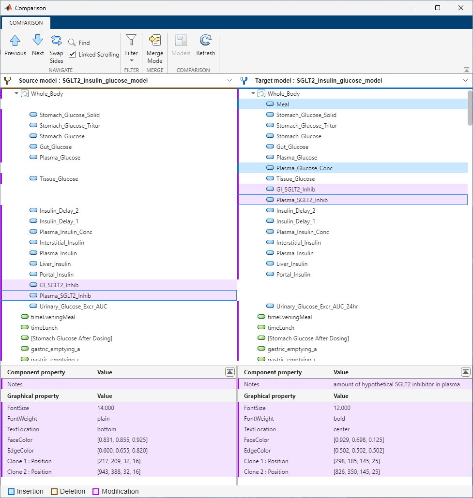Open the Source model dropdown
473x498 pixels.
click(230, 81)
